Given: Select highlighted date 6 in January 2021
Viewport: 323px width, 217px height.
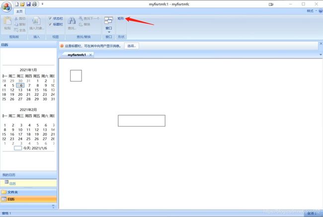Looking at the screenshot, I should coord(20,85).
